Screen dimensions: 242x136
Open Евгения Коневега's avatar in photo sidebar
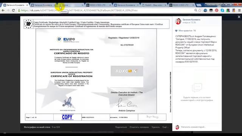pos(178,21)
